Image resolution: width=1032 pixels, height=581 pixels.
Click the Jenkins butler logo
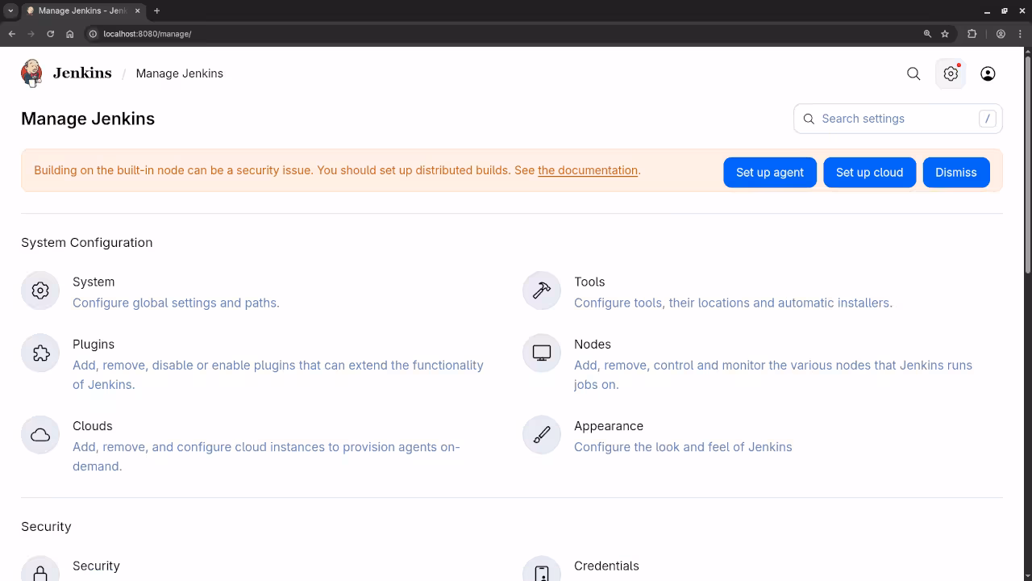pos(32,73)
